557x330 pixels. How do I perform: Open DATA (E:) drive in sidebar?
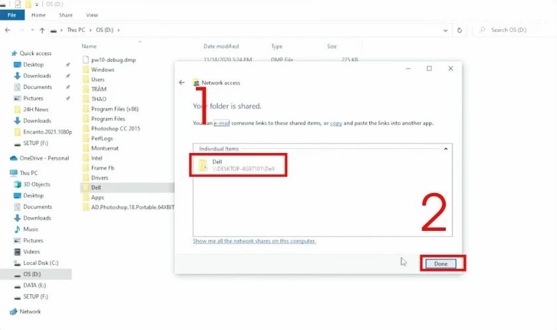point(35,285)
